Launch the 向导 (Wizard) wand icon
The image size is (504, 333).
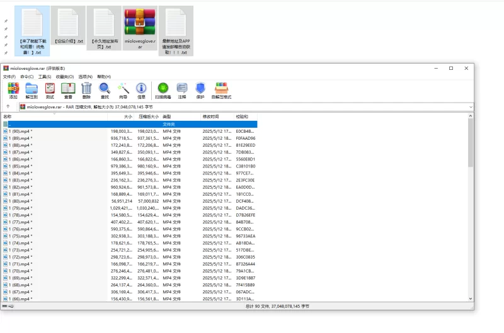click(123, 89)
